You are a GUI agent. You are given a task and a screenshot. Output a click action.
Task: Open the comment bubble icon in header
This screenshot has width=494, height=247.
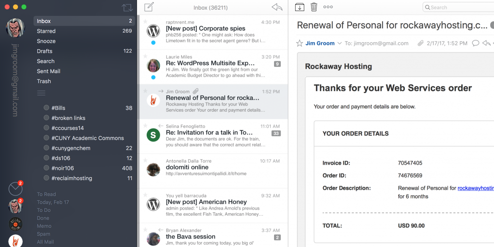[x=475, y=43]
